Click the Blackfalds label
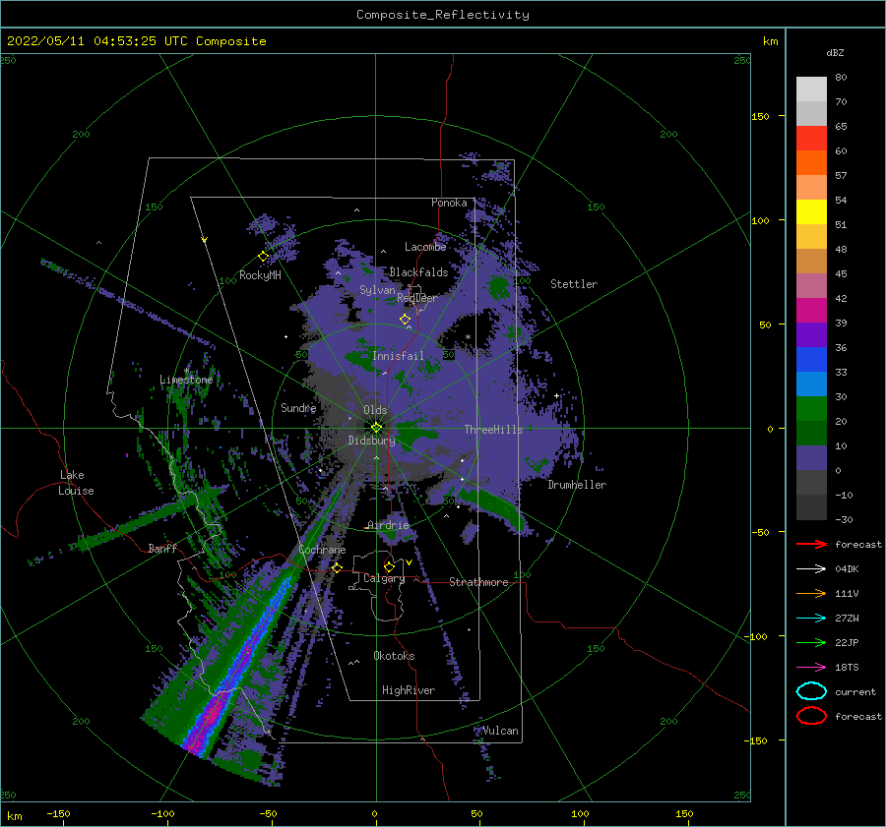The image size is (886, 827). (x=418, y=272)
